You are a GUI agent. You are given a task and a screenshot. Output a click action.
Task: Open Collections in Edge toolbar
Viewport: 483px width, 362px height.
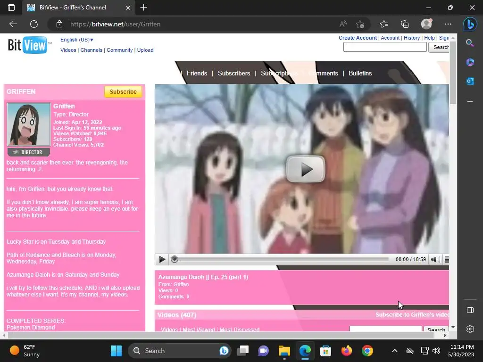(x=405, y=24)
